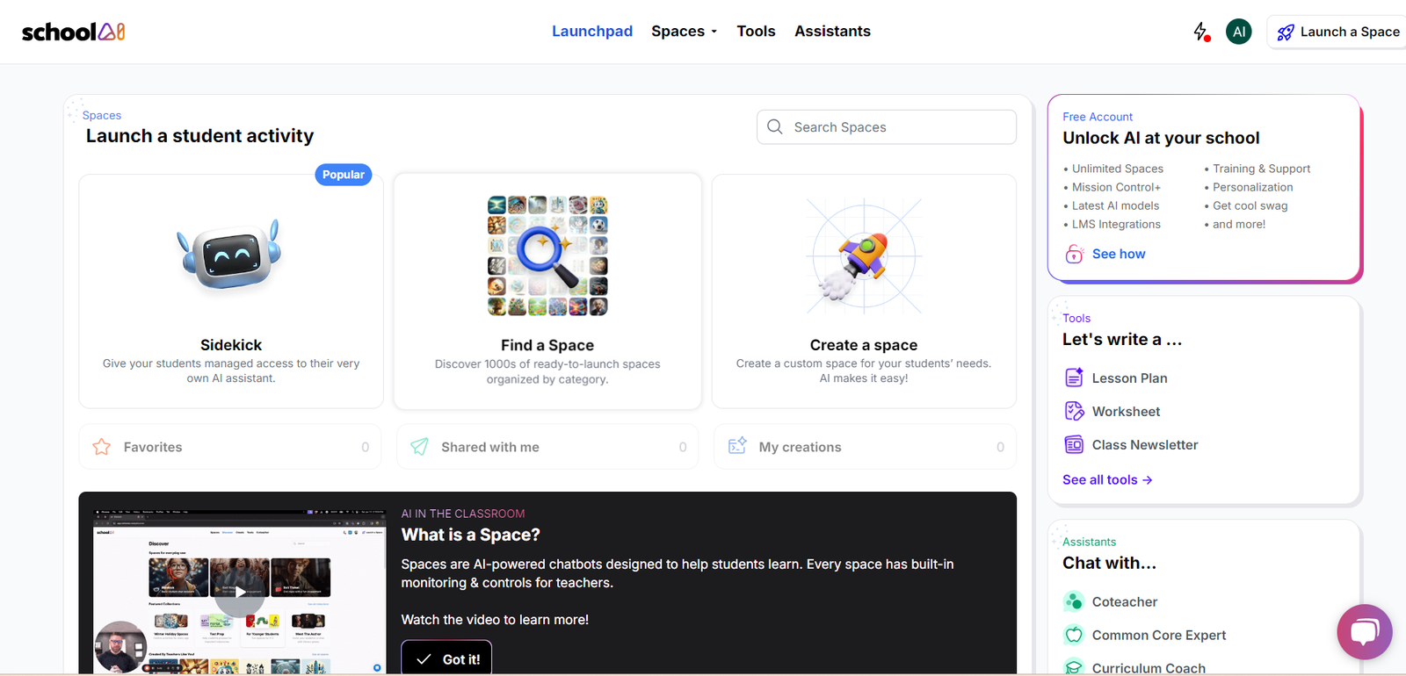
Task: Open the Find a Space card title
Action: click(x=547, y=345)
